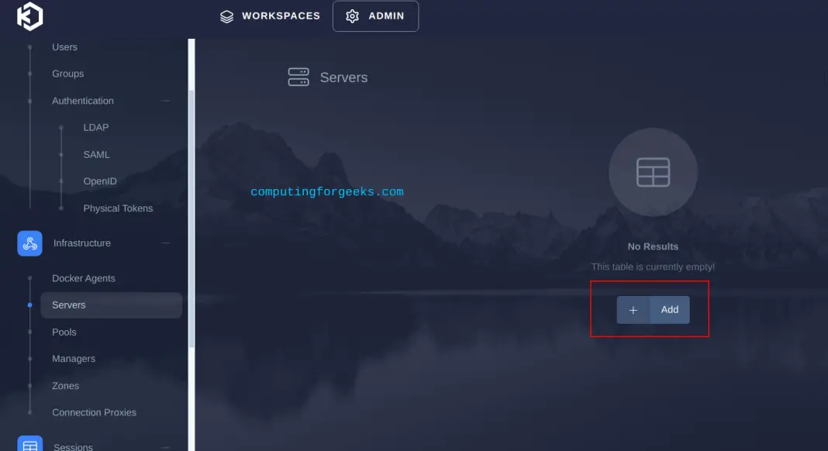
Task: Navigate to Docker Agents in sidebar
Action: 83,277
